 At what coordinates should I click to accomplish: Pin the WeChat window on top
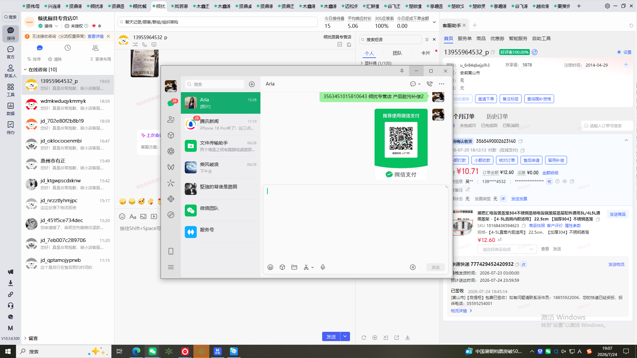[402, 71]
